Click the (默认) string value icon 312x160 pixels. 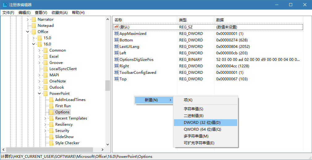pos(116,27)
